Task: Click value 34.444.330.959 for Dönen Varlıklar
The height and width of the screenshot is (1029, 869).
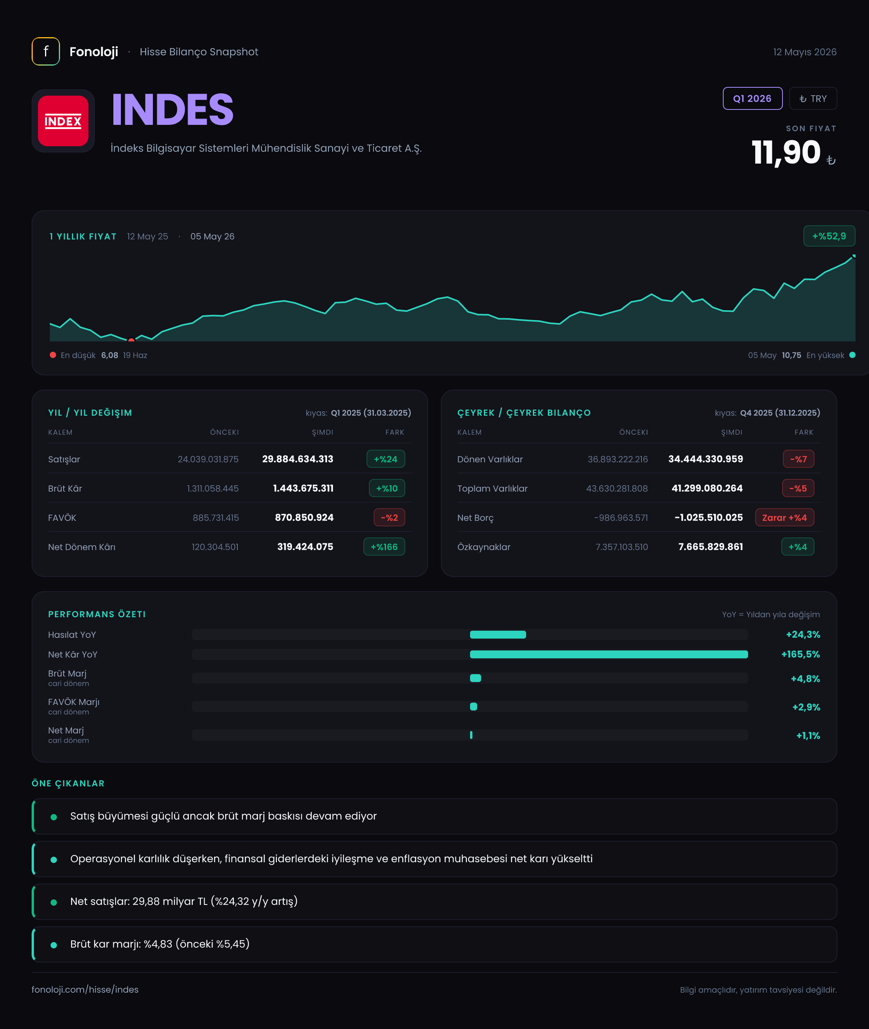Action: (x=705, y=459)
